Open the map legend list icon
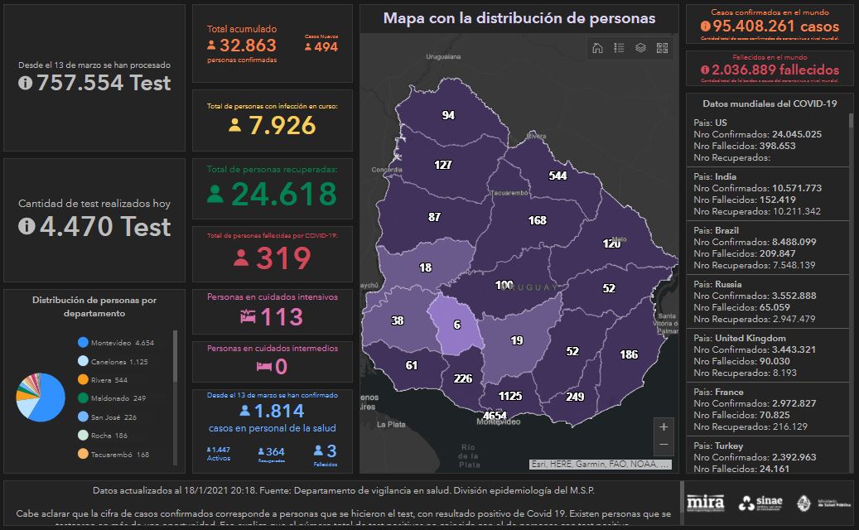859x530 pixels. click(x=619, y=48)
